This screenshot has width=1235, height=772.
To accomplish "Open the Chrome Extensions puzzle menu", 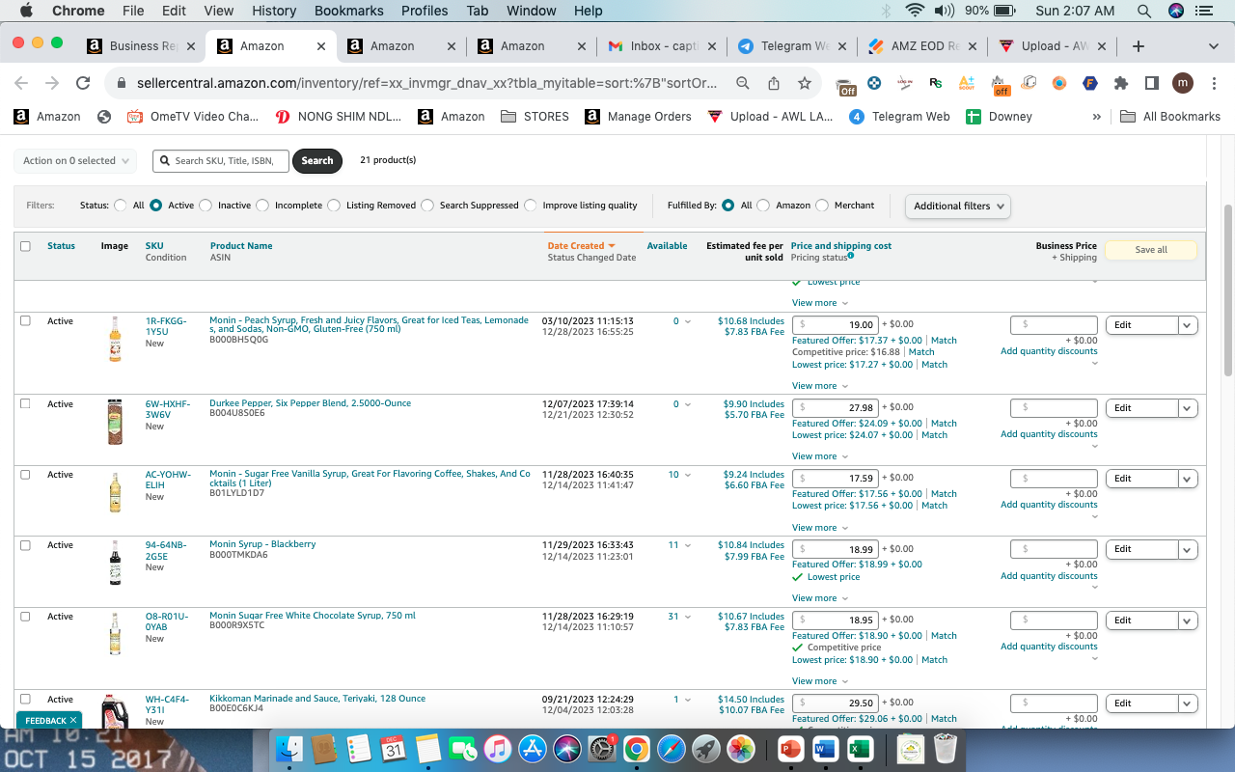I will coord(1121,83).
